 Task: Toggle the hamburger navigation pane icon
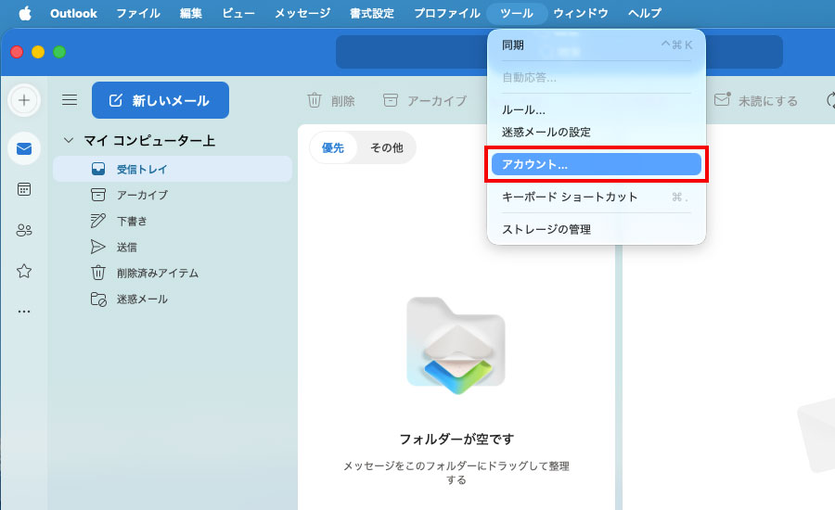click(x=70, y=100)
